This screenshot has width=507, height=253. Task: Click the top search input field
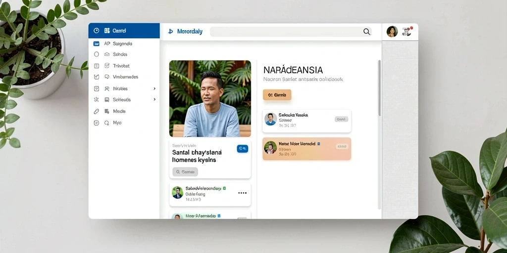click(290, 31)
